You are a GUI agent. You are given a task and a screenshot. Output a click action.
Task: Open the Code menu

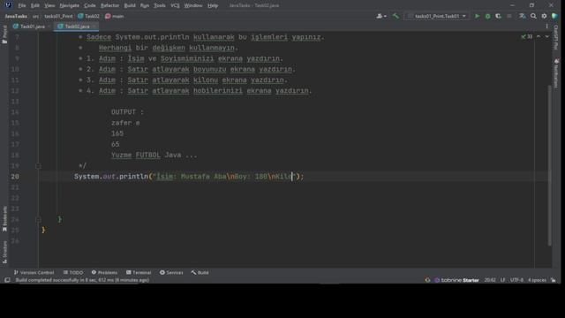90,5
